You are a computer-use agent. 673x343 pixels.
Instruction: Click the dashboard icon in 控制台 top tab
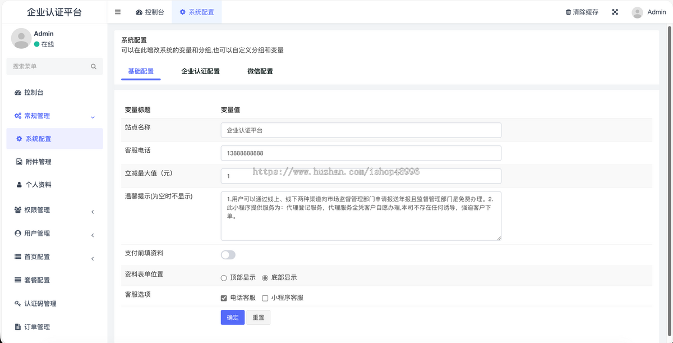[x=139, y=12]
